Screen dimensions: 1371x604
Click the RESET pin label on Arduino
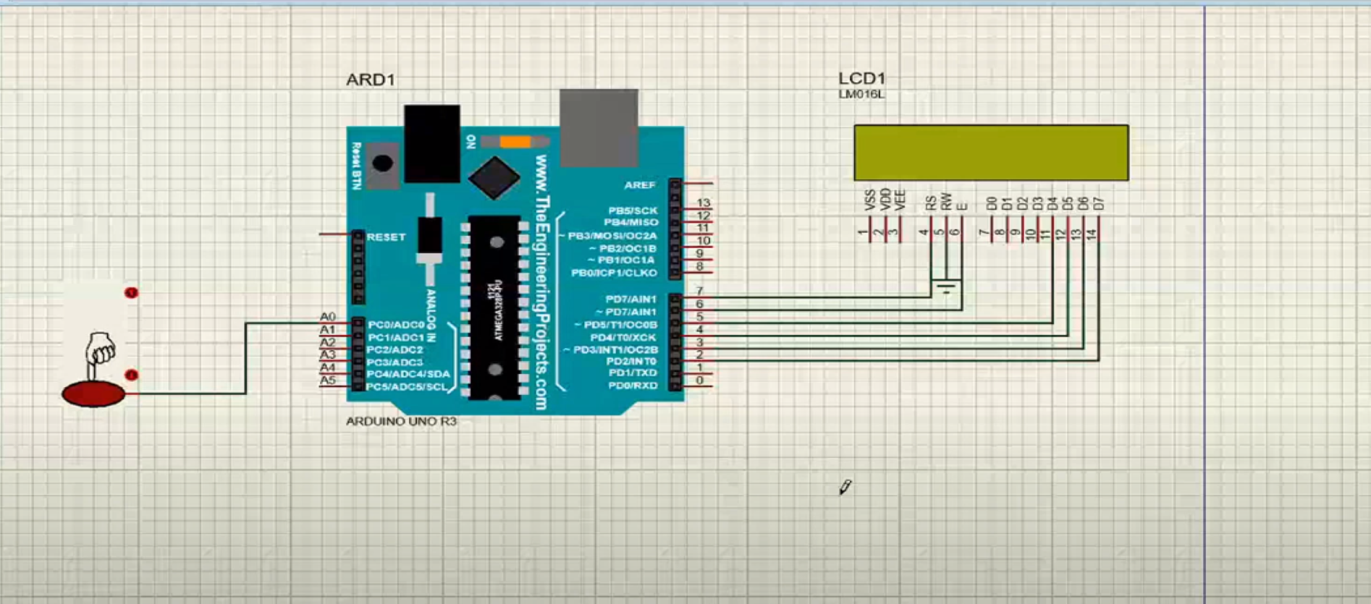pos(386,237)
